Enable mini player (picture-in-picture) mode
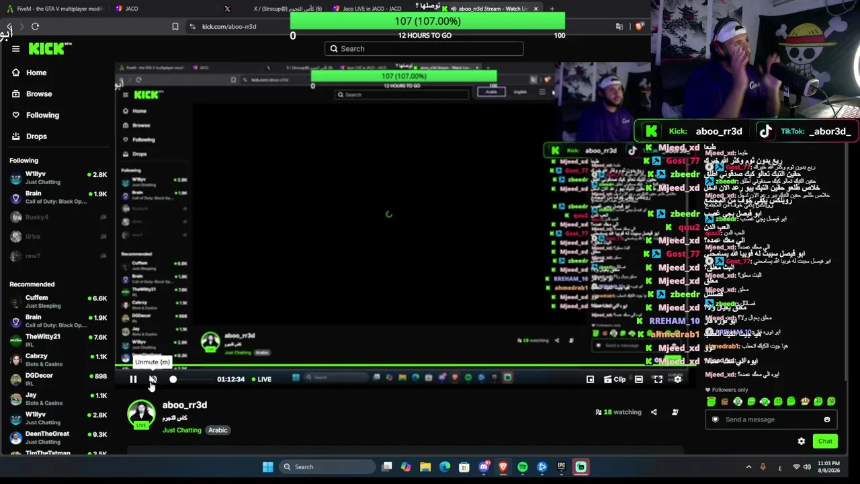The image size is (860, 484). click(590, 379)
